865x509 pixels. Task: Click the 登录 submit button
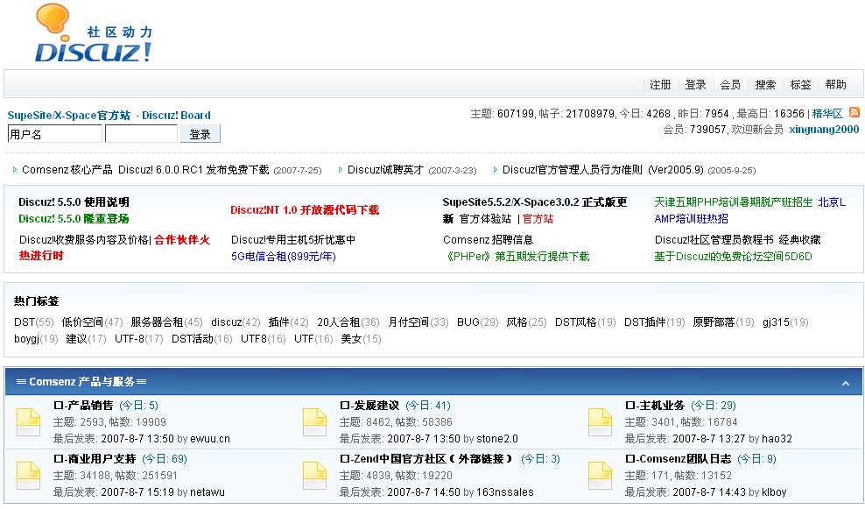(200, 134)
